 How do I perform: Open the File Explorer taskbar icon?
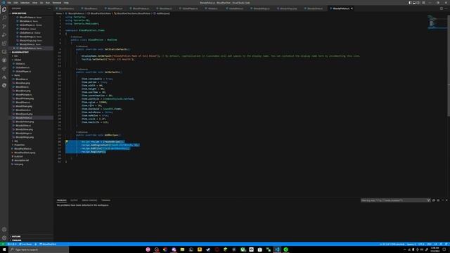click(182, 250)
